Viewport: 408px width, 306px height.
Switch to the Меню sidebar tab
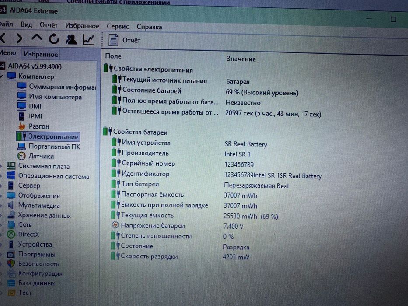[8, 53]
